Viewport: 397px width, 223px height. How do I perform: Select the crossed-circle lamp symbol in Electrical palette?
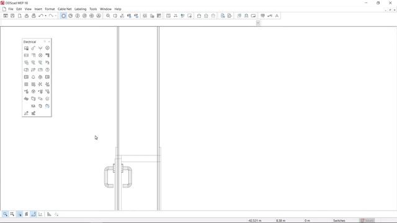coord(40,55)
